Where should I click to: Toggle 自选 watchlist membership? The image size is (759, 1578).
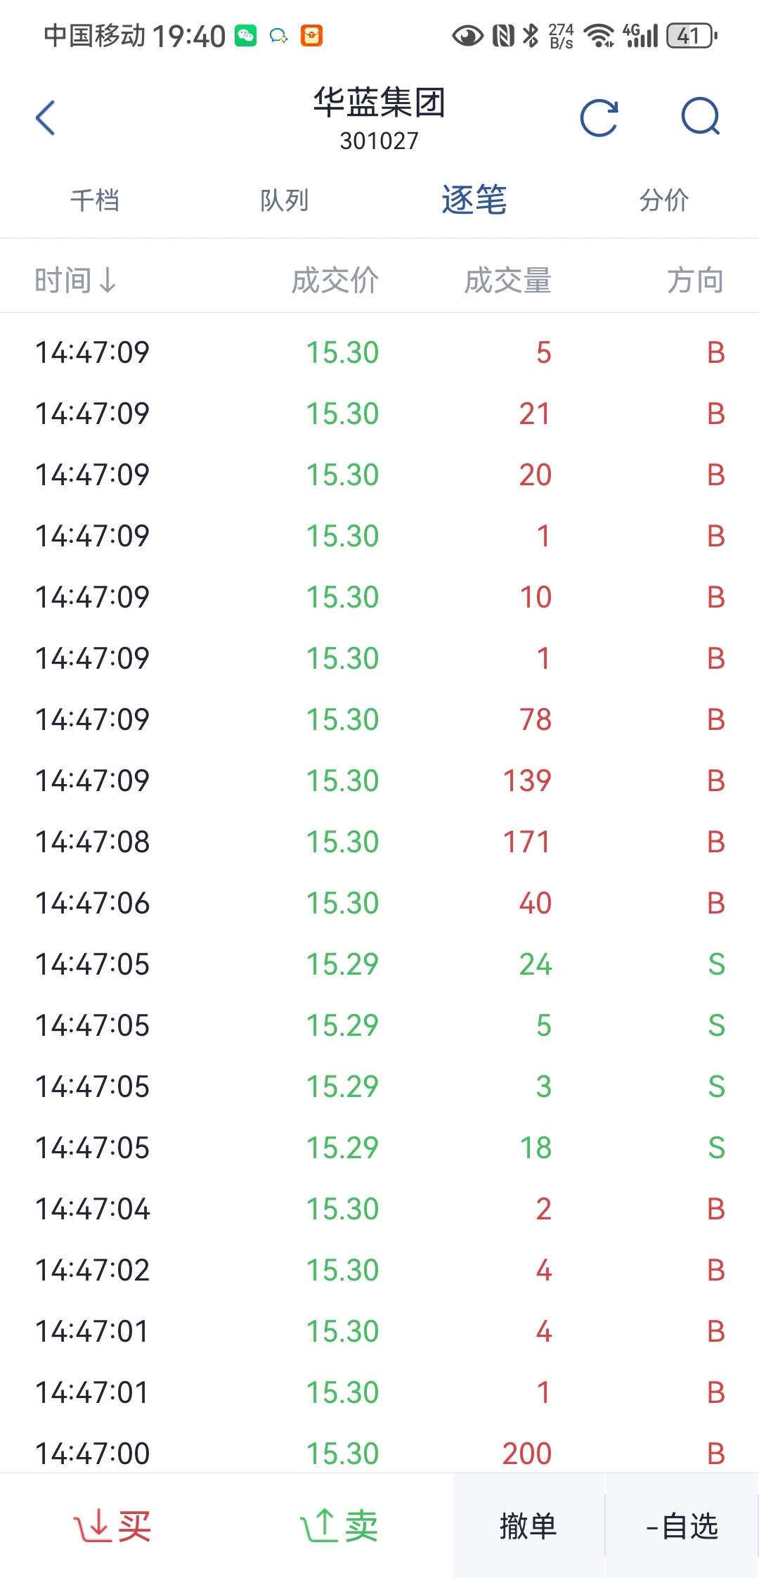682,1525
